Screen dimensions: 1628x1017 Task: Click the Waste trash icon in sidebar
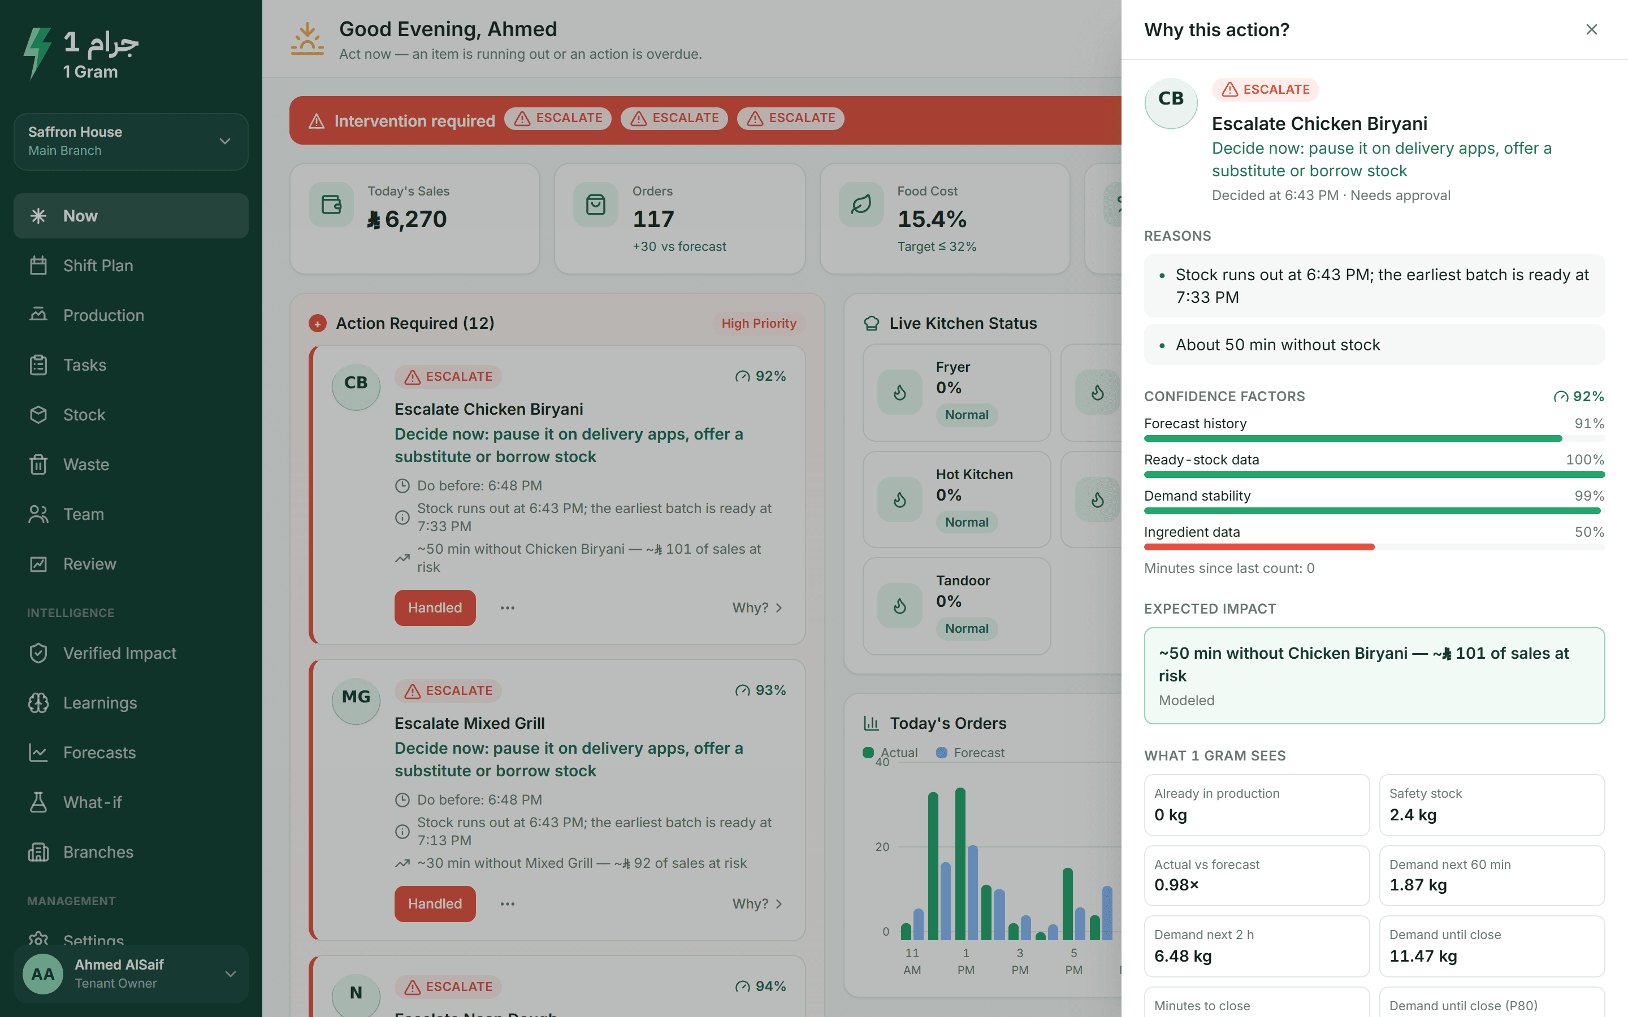[38, 465]
